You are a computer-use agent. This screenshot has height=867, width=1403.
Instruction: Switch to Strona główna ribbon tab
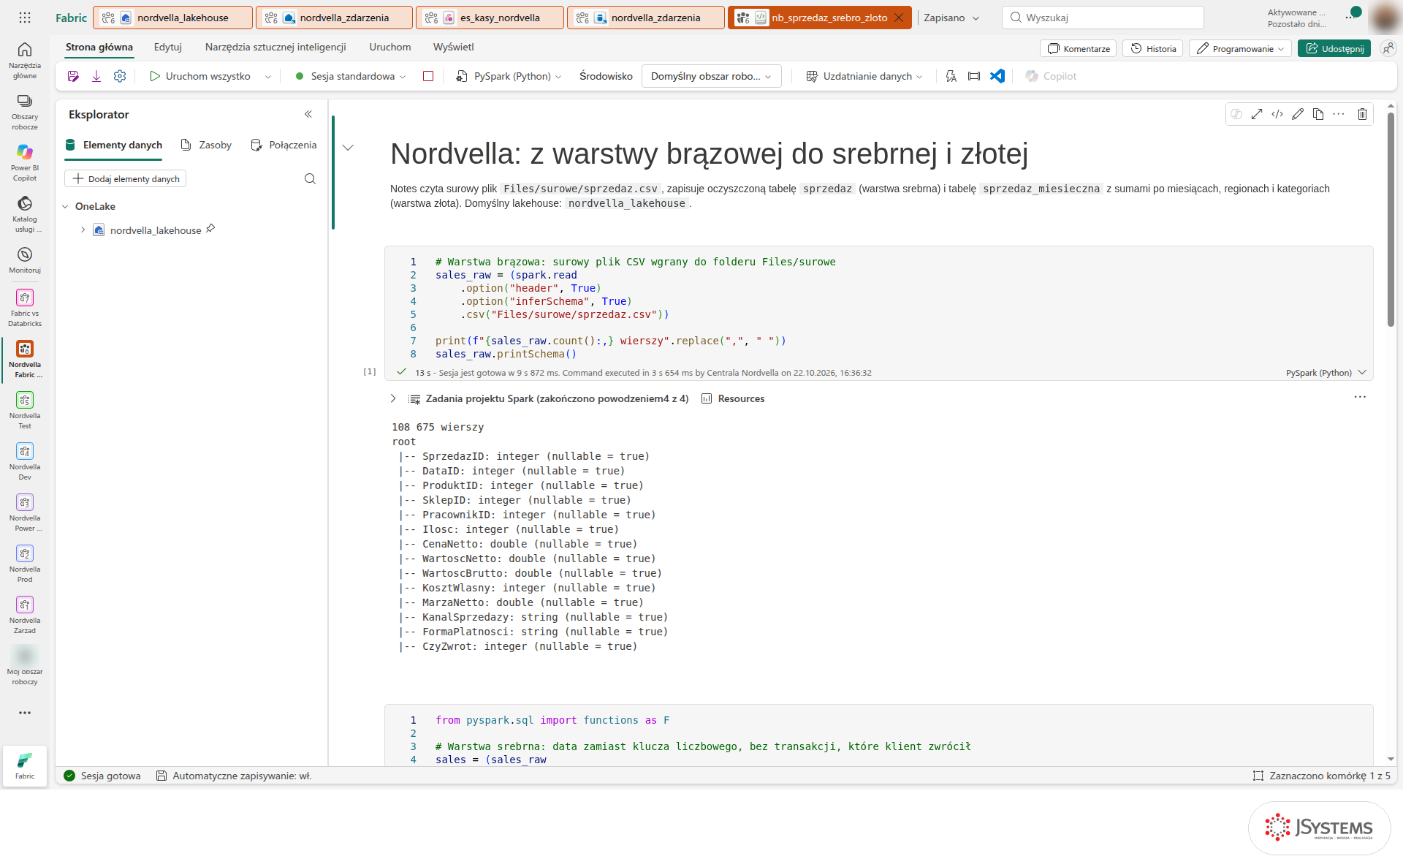(x=99, y=47)
